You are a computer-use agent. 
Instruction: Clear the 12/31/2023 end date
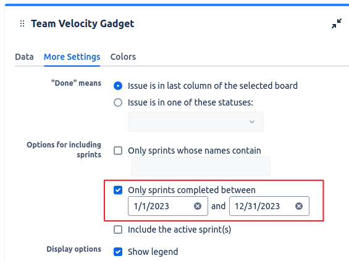(x=299, y=206)
